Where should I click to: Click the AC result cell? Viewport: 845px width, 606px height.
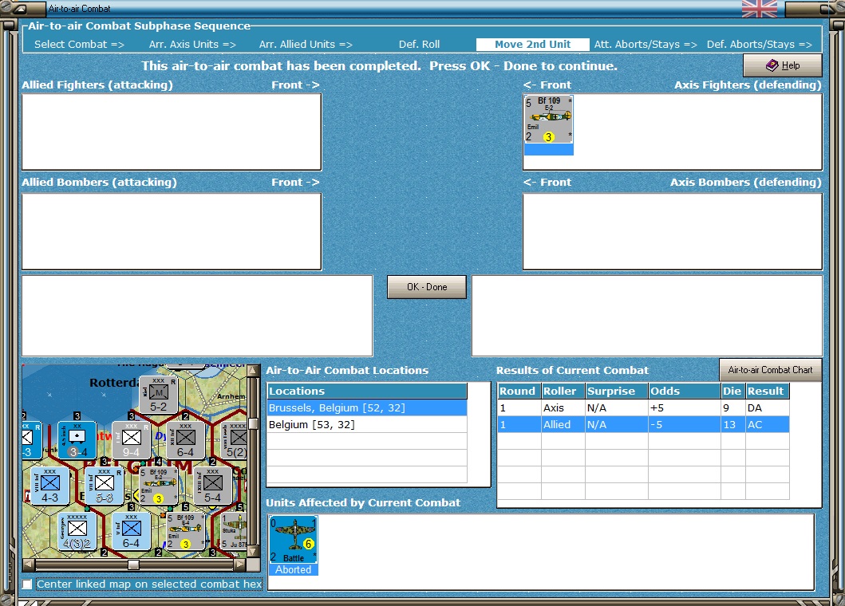[768, 424]
